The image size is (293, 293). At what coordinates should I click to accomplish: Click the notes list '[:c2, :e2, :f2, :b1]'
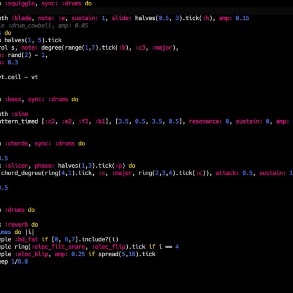(75, 121)
